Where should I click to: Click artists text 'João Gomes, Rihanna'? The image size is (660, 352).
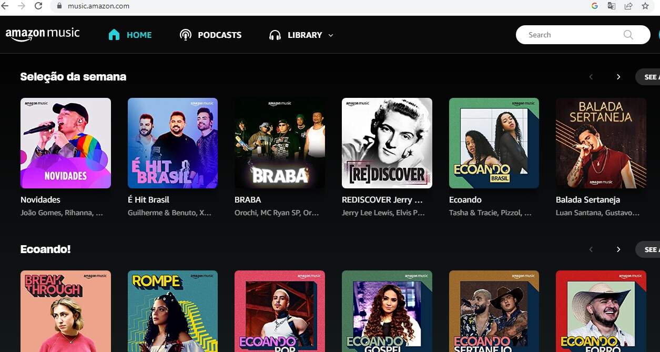pos(62,213)
